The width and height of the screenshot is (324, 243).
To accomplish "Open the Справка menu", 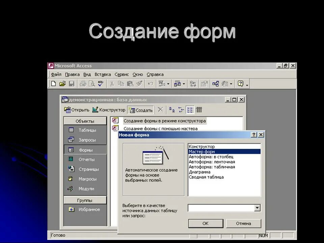I will [155, 74].
